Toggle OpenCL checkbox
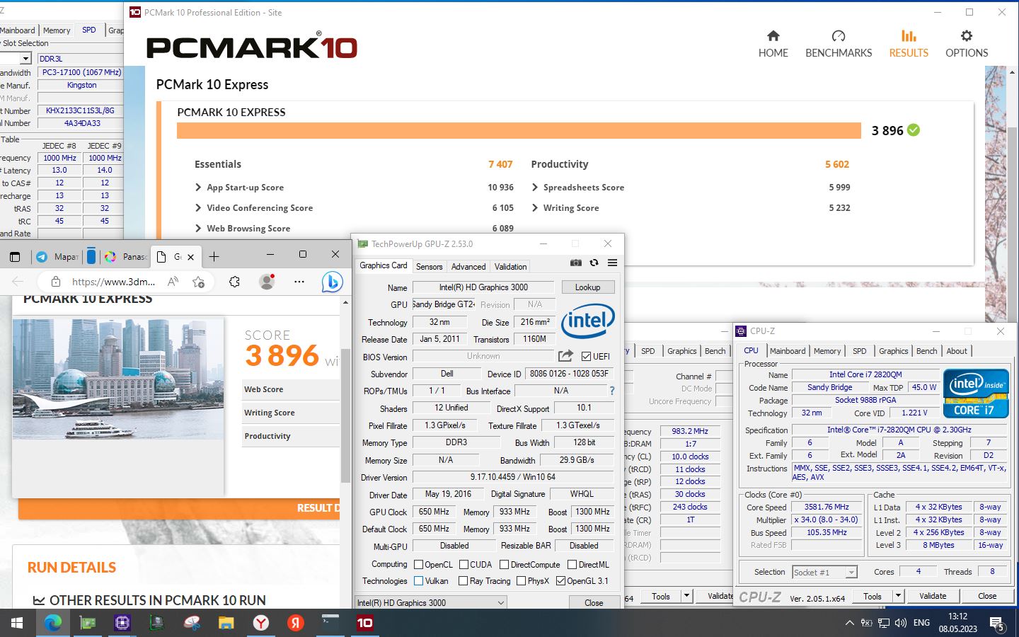Viewport: 1019px width, 637px height. click(418, 564)
